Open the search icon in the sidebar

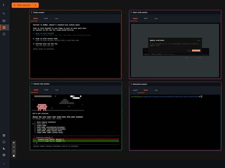[x=4, y=14]
